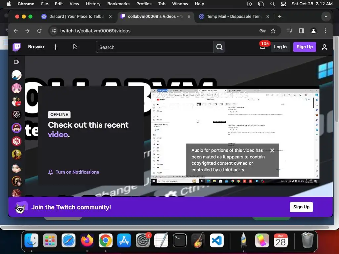Open System Settings from the Dock

tap(143, 240)
